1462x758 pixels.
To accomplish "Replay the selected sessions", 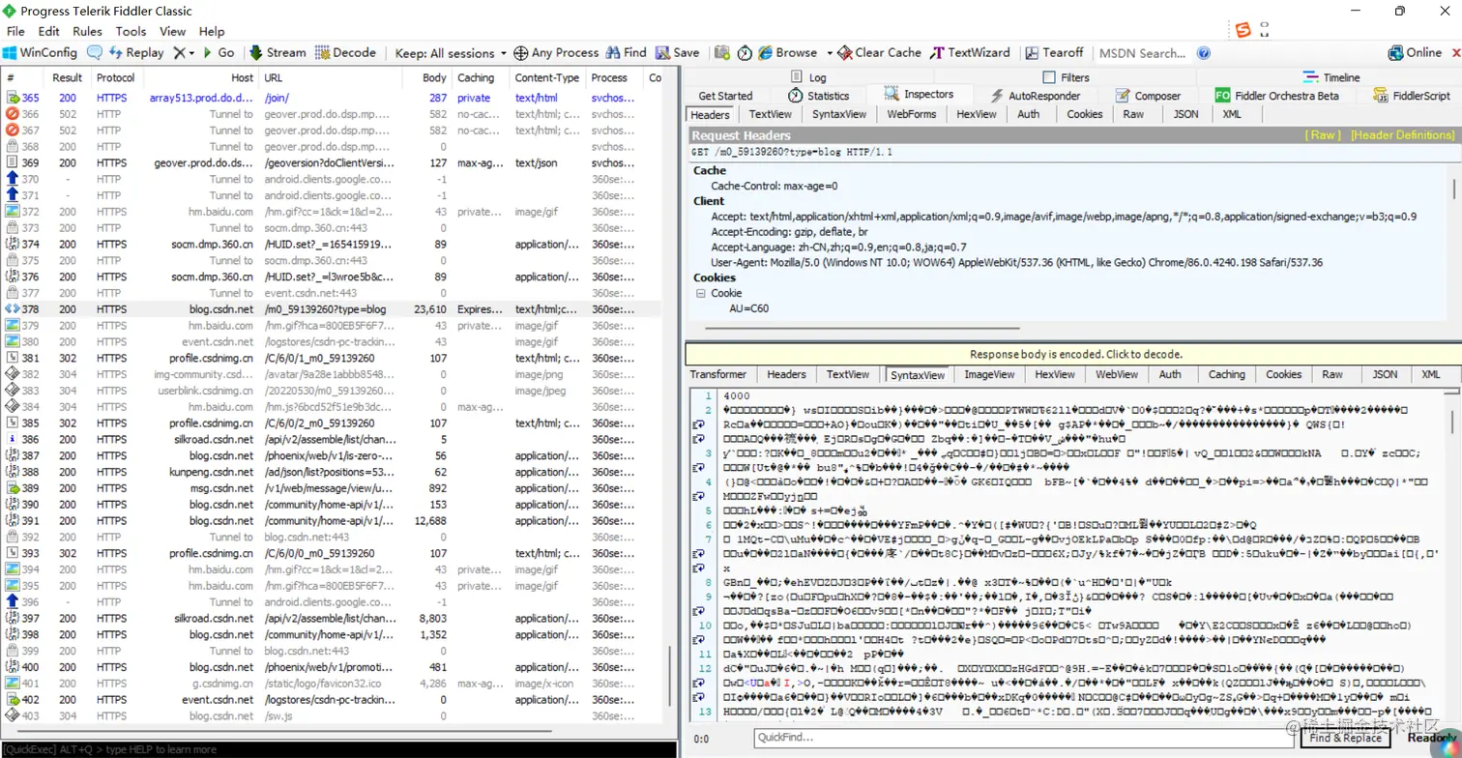I will [x=136, y=53].
